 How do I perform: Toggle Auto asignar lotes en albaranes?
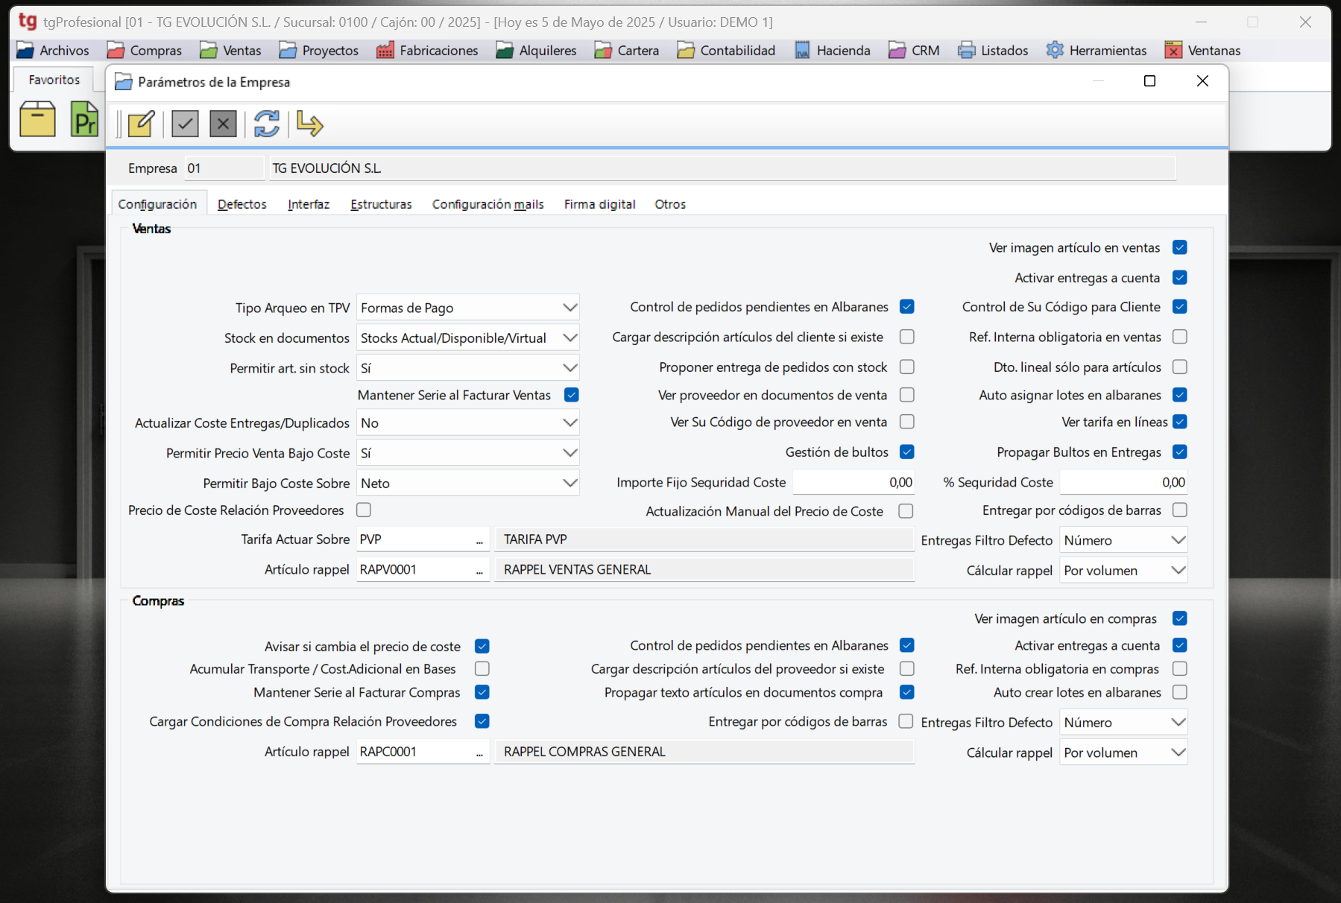click(1179, 395)
